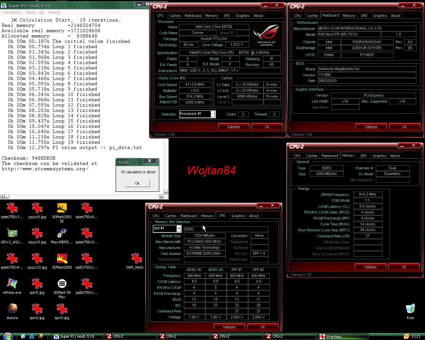Open the spix5.jpg desktop icon
Screen dimensions: 425x340
(x=37, y=287)
